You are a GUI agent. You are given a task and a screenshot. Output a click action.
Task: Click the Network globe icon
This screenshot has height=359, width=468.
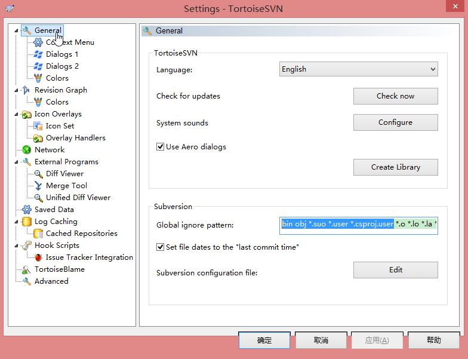pos(27,149)
